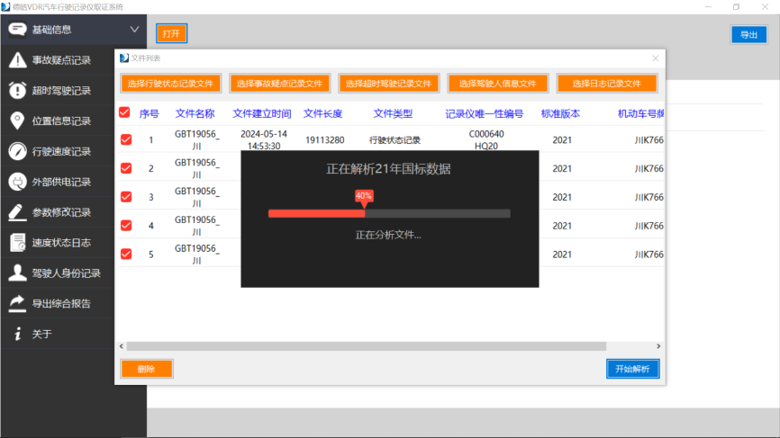Open the 导出综合报告 menu item
This screenshot has width=780, height=438.
point(58,303)
